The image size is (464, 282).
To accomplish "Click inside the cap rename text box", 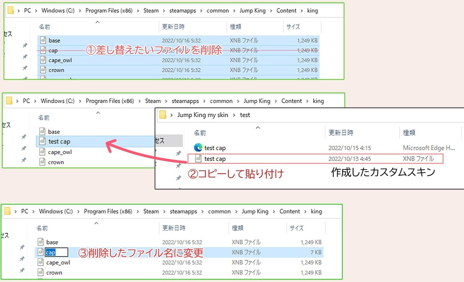I will (x=56, y=252).
